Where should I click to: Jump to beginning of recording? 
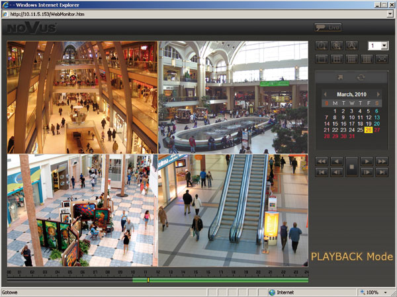pyautogui.click(x=322, y=173)
